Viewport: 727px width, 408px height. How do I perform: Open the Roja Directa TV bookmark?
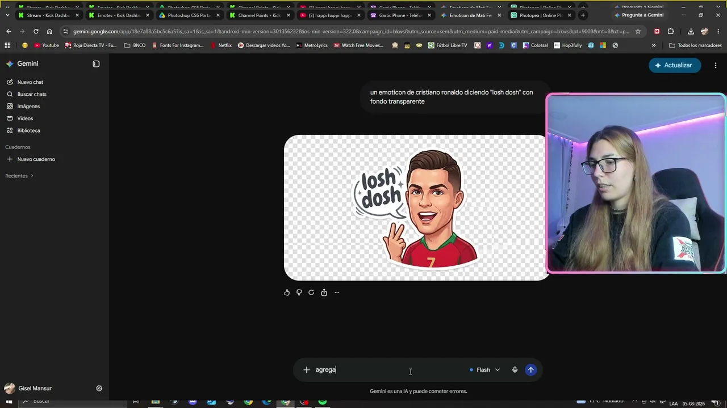(91, 45)
